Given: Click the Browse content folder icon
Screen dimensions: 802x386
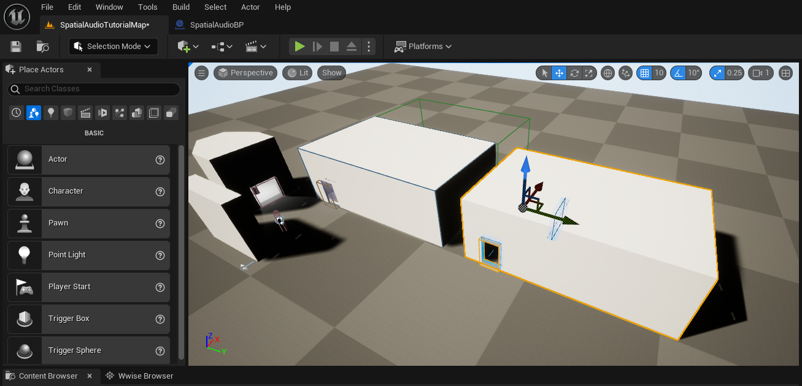Looking at the screenshot, I should pyautogui.click(x=42, y=47).
